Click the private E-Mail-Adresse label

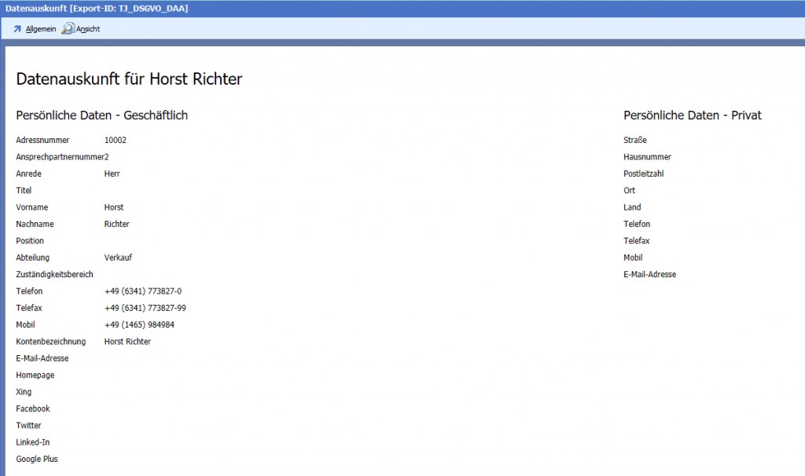tap(649, 275)
